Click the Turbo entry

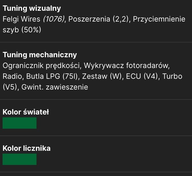[172, 76]
